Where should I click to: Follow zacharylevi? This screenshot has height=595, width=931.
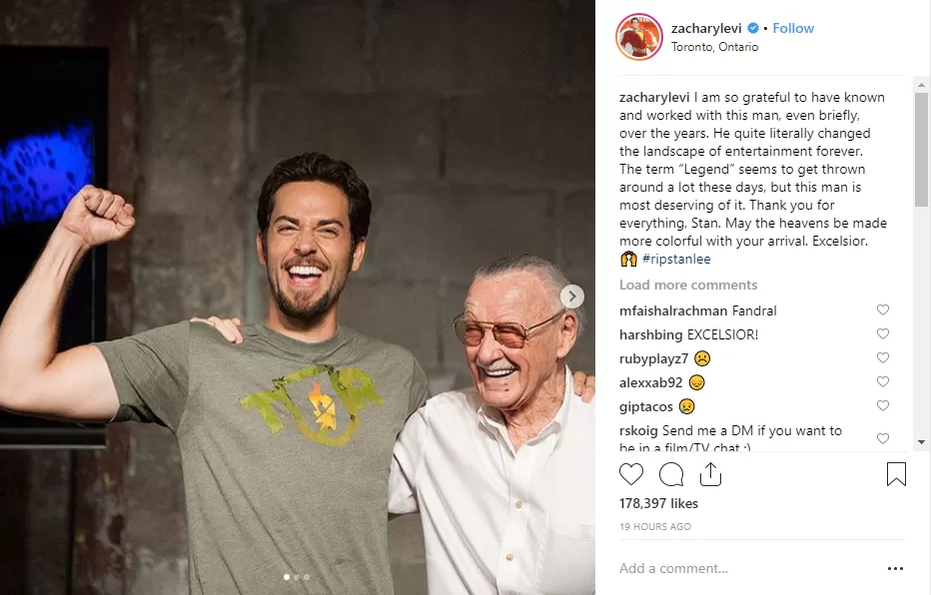coord(793,28)
